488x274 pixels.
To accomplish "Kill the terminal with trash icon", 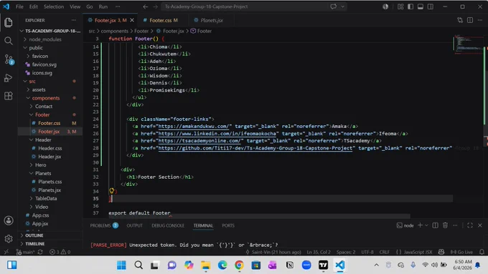I will [x=446, y=225].
